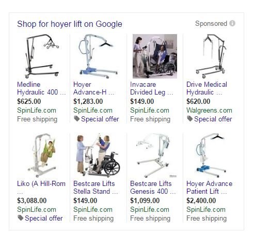This screenshot has width=254, height=248.
Task: Open the Bestcare Genesis 400 lift image
Action: coord(155,156)
